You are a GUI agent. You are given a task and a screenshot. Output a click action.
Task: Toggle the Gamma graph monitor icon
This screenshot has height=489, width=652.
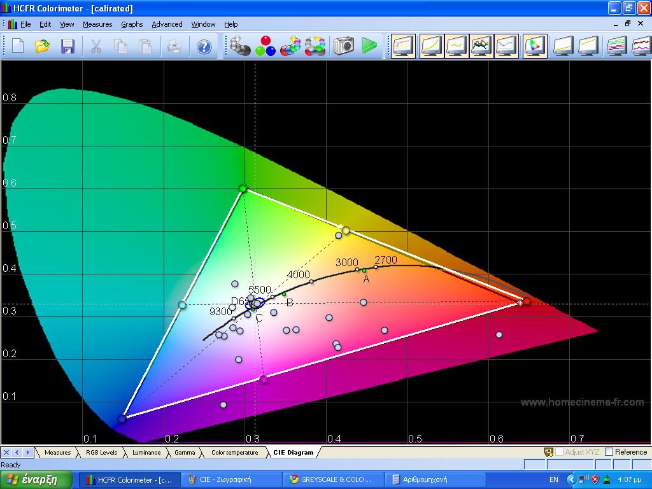456,46
